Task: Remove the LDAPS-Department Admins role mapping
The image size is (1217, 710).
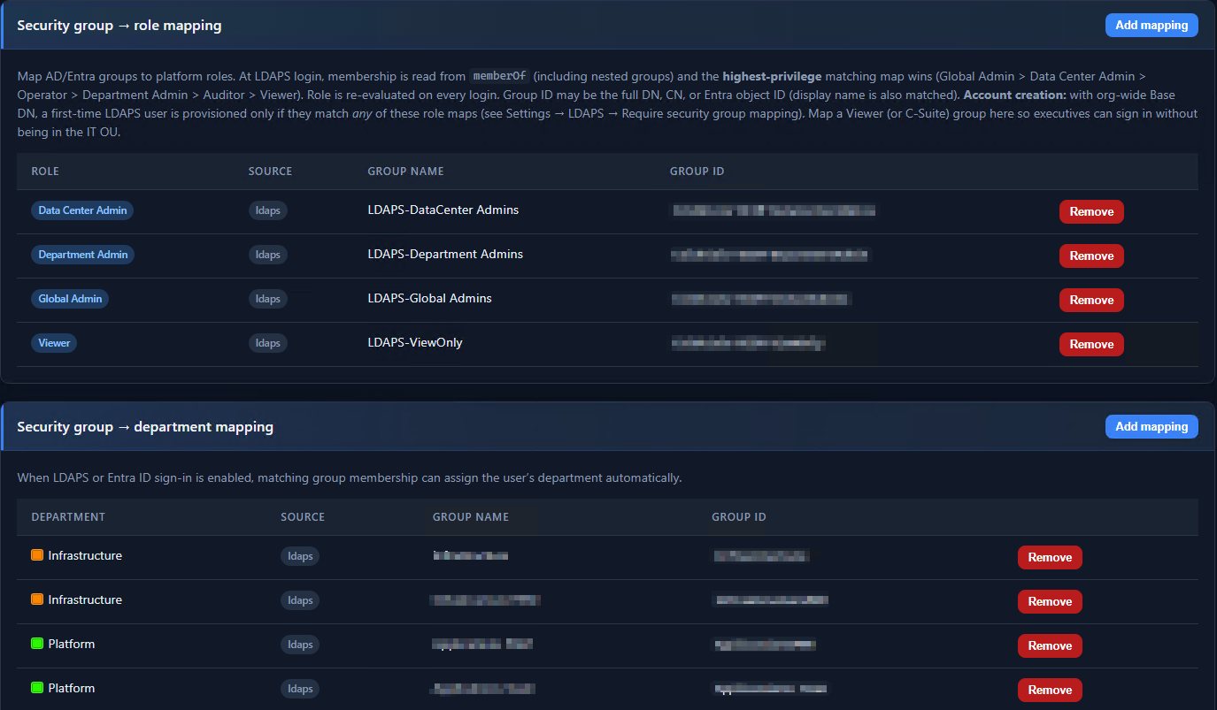Action: [1091, 256]
